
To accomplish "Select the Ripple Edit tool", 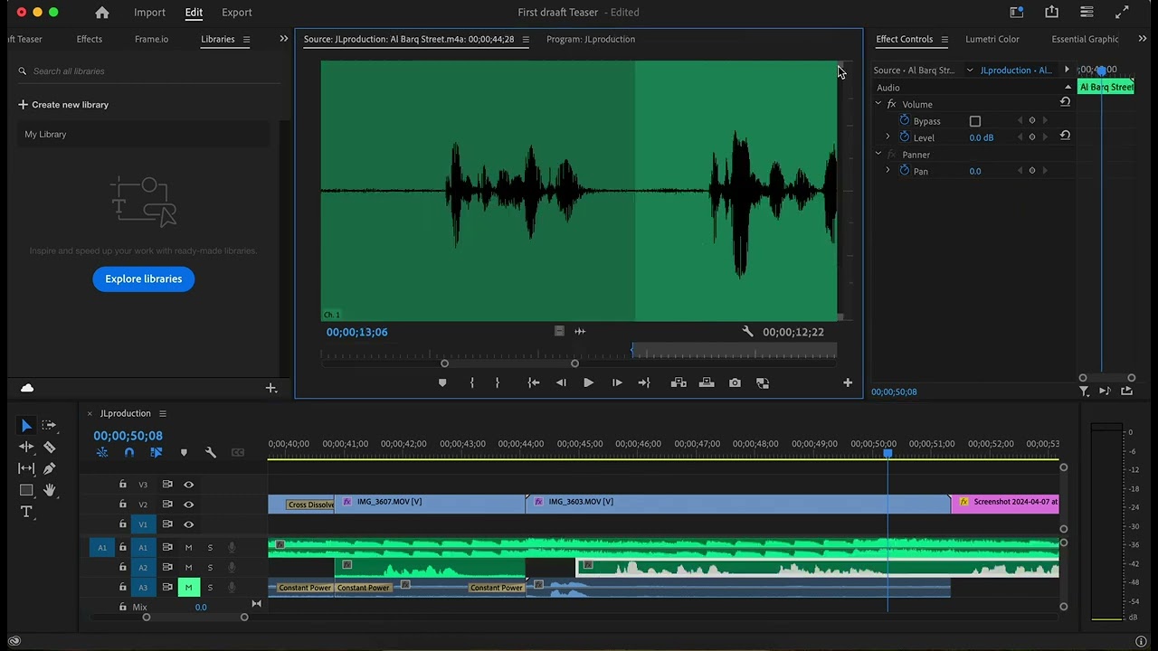I will click(x=26, y=447).
